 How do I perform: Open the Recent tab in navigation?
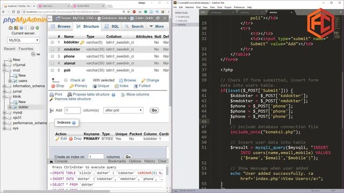click(x=10, y=49)
